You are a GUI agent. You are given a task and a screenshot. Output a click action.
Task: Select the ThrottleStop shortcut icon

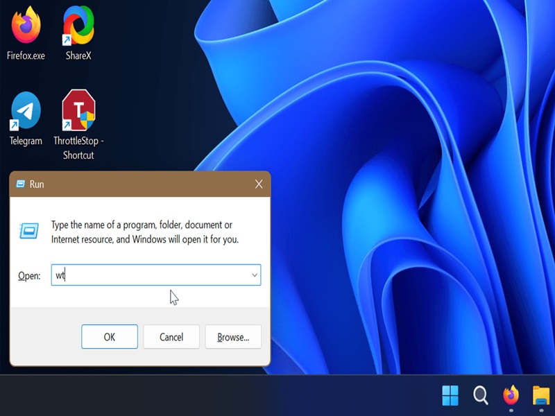(78, 125)
